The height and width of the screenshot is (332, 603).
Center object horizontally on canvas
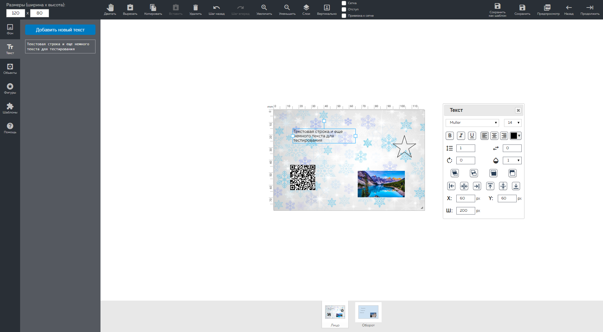[464, 186]
